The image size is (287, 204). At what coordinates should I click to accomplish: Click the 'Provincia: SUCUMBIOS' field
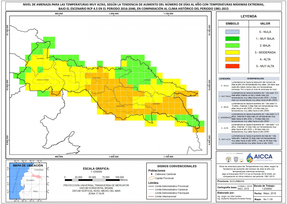click(249, 181)
